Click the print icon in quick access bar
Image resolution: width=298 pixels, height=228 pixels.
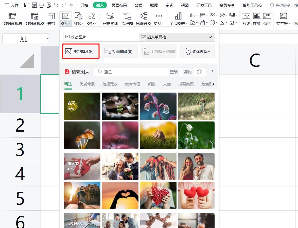(41, 5)
